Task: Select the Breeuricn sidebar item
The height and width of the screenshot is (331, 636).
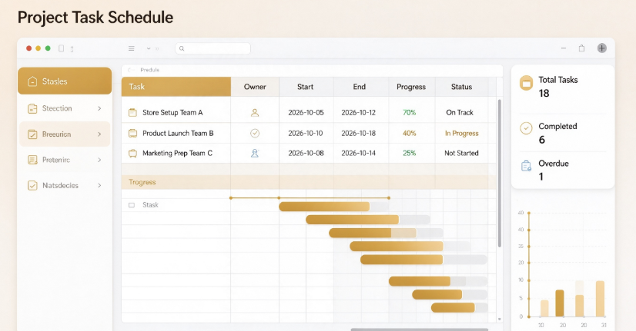Action: [65, 134]
